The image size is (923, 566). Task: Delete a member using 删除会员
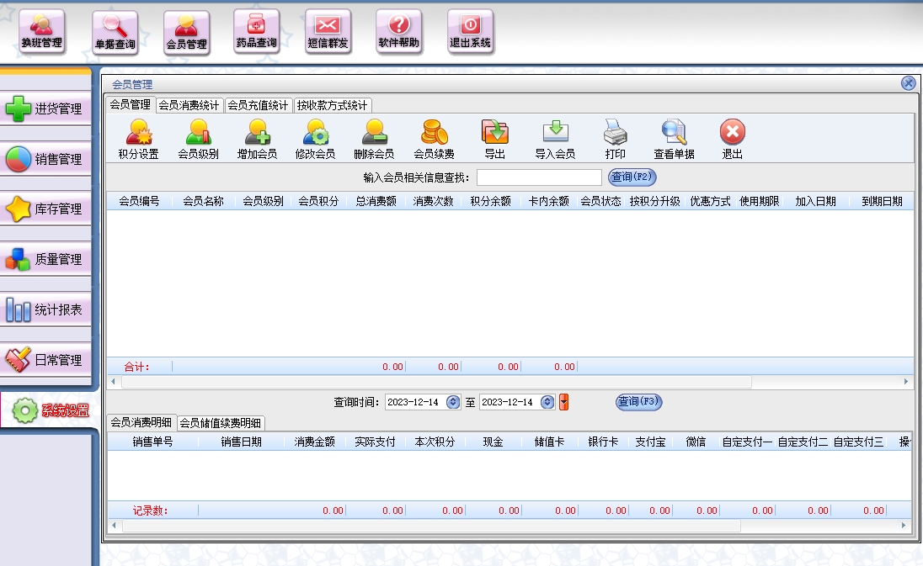point(374,140)
